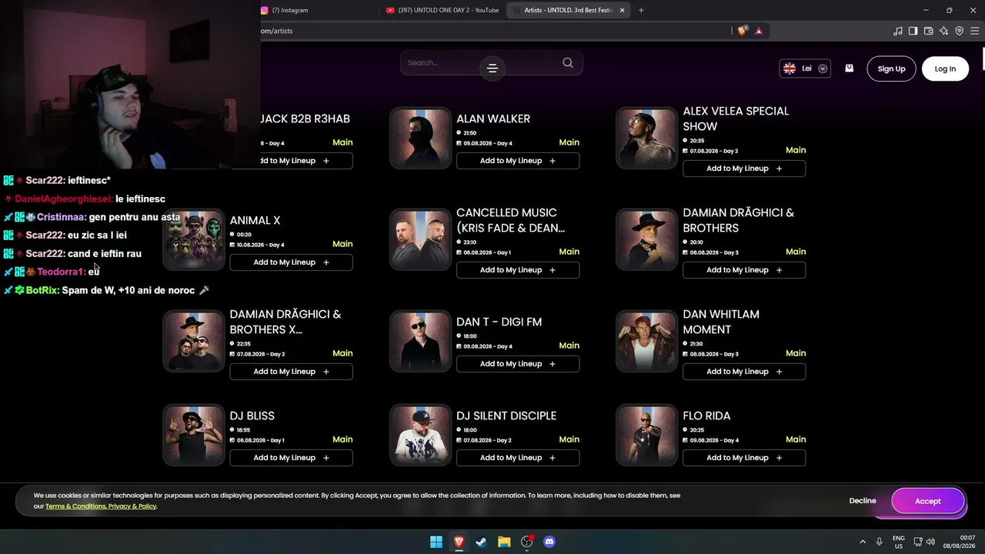Decline the cookies

[x=863, y=501]
